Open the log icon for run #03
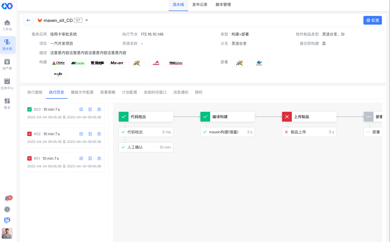This screenshot has height=242, width=390. 81,109
